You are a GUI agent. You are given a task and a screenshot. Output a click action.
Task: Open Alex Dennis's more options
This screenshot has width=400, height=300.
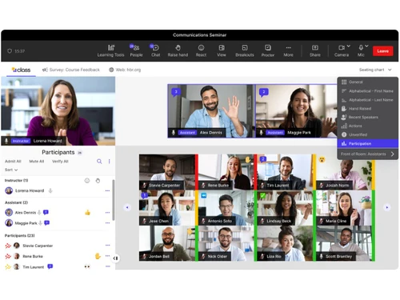point(107,213)
